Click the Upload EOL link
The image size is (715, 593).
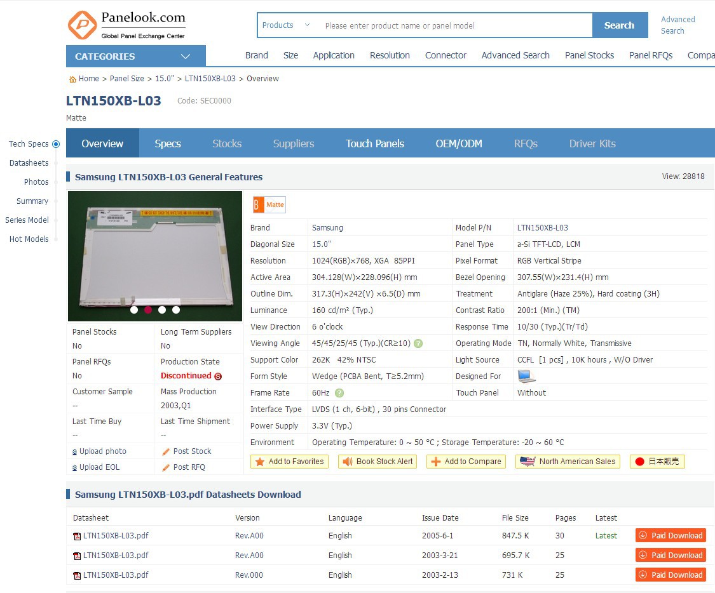coord(96,467)
